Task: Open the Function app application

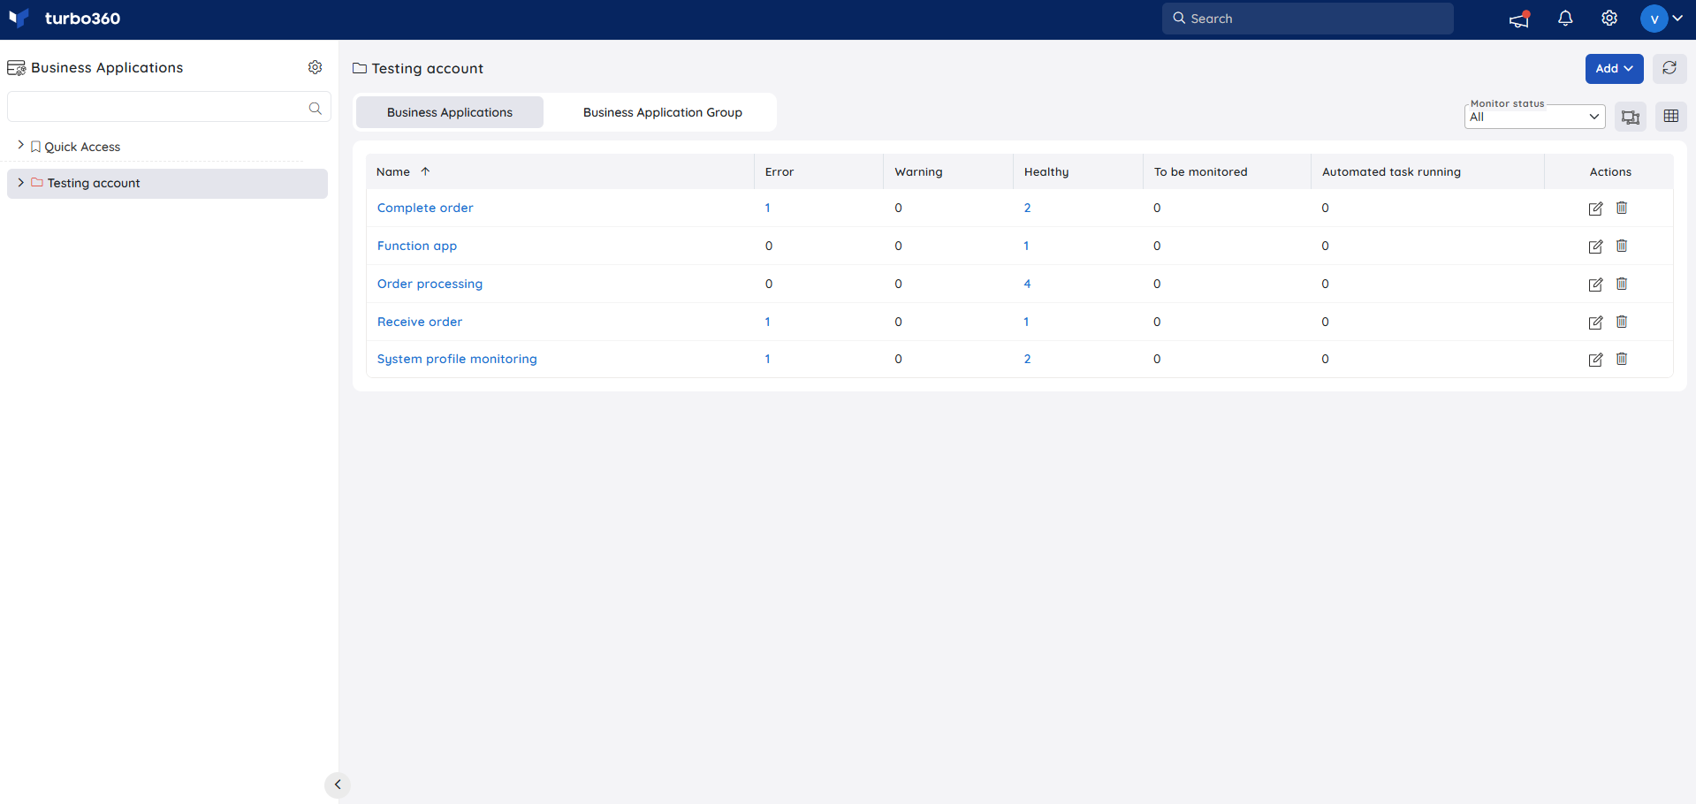Action: (x=417, y=246)
